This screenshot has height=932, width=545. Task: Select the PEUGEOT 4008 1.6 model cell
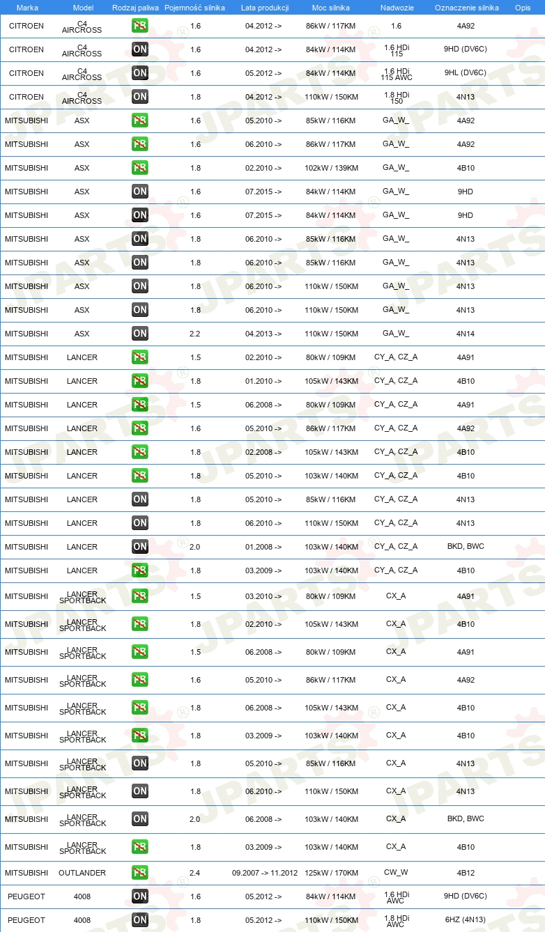pyautogui.click(x=82, y=896)
